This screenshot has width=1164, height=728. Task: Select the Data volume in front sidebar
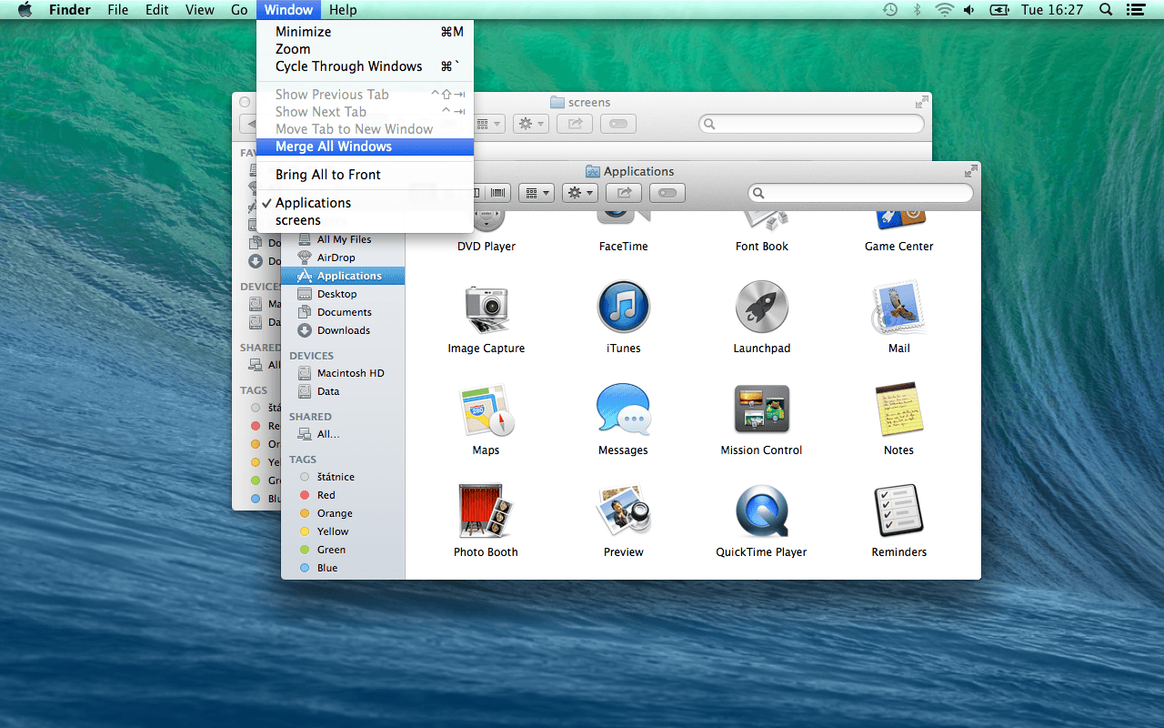coord(343,391)
